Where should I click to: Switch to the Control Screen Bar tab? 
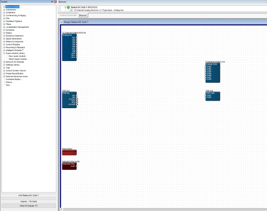pyautogui.click(x=68, y=15)
